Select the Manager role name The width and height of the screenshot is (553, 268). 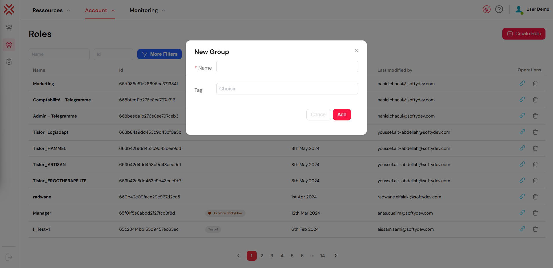click(42, 213)
